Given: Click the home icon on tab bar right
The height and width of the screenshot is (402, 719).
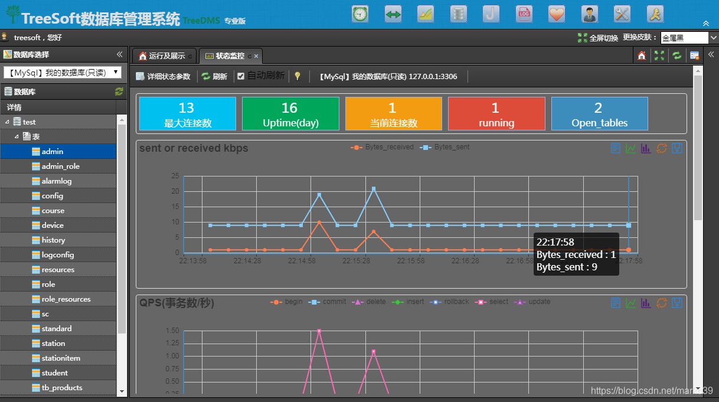Looking at the screenshot, I should click(642, 55).
